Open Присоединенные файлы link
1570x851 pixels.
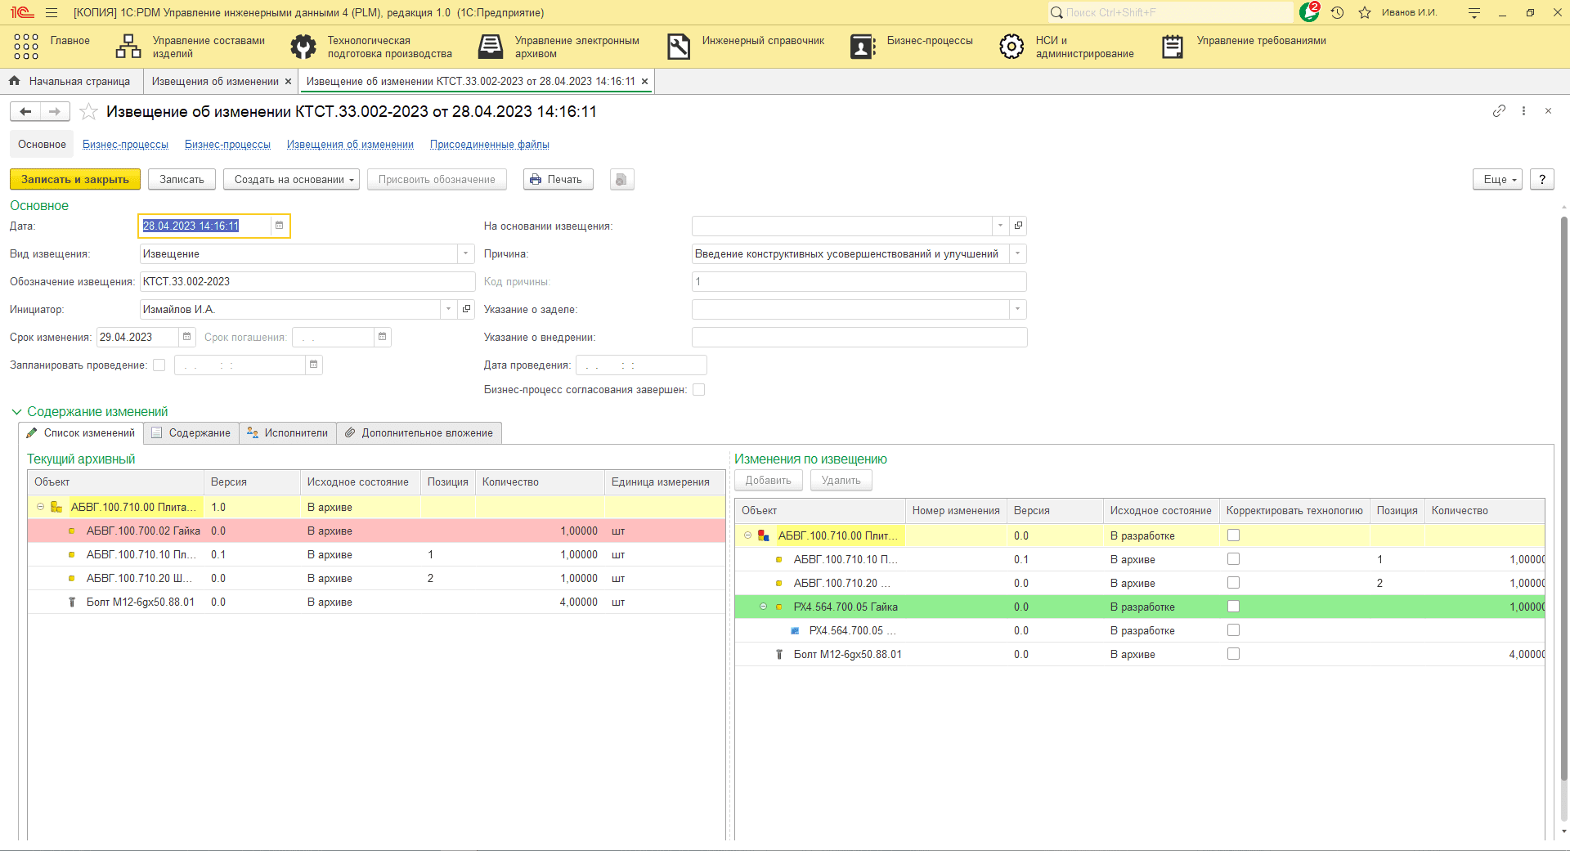pyautogui.click(x=490, y=145)
